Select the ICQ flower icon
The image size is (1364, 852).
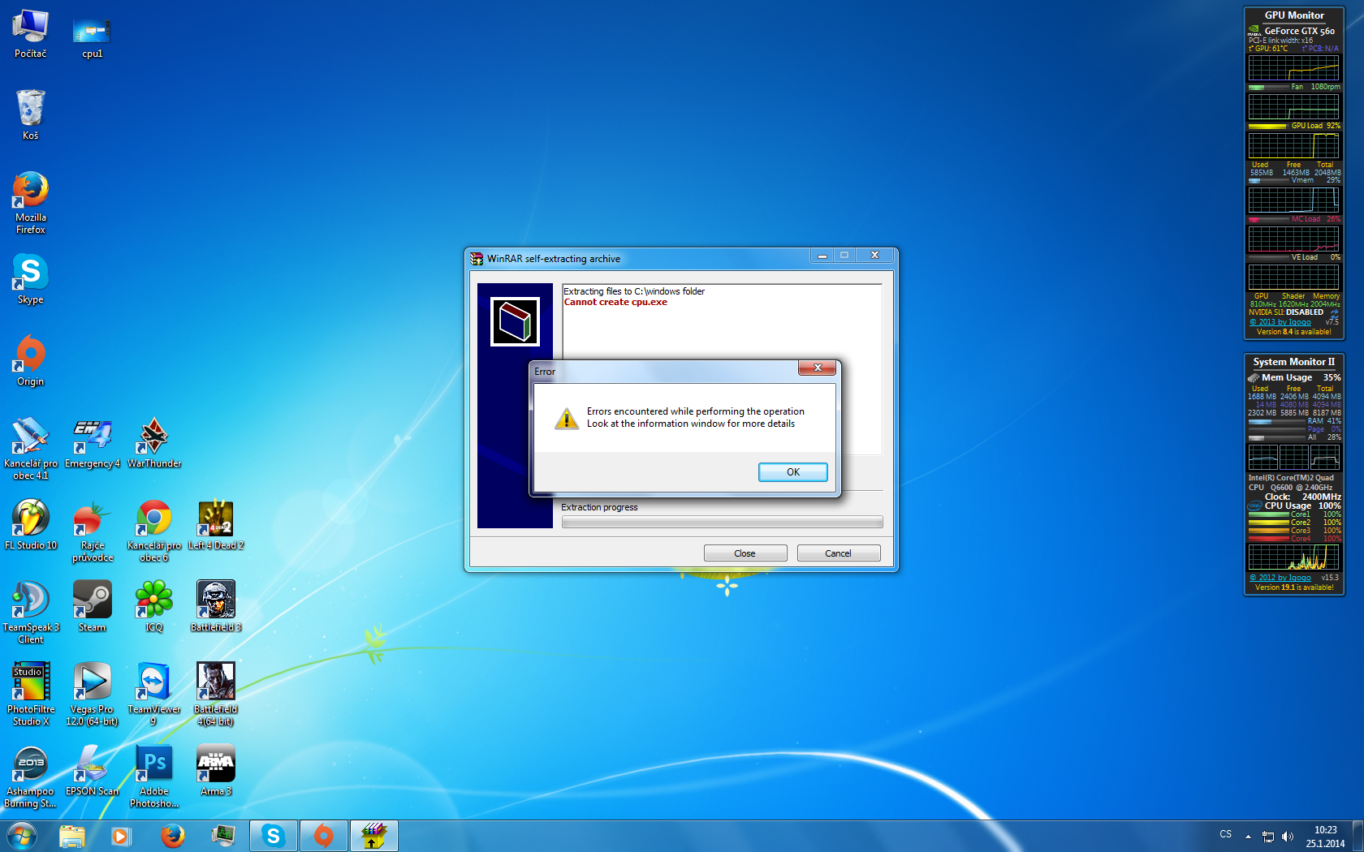coord(153,607)
